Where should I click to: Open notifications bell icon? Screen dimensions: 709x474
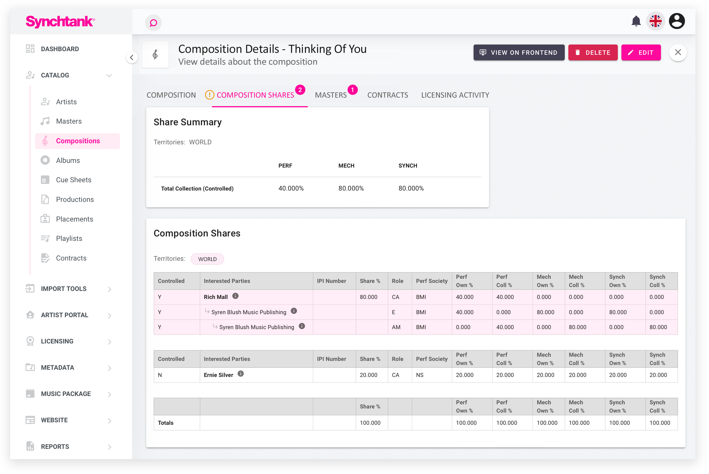636,21
